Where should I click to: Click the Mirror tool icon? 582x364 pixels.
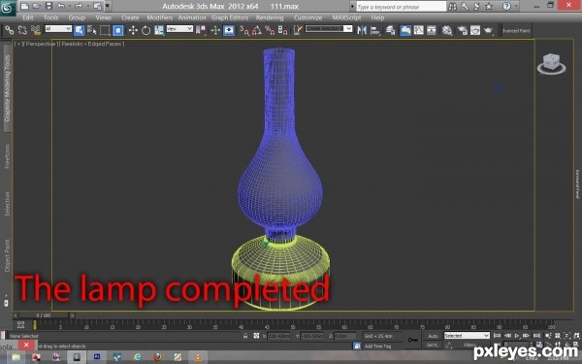coord(362,30)
